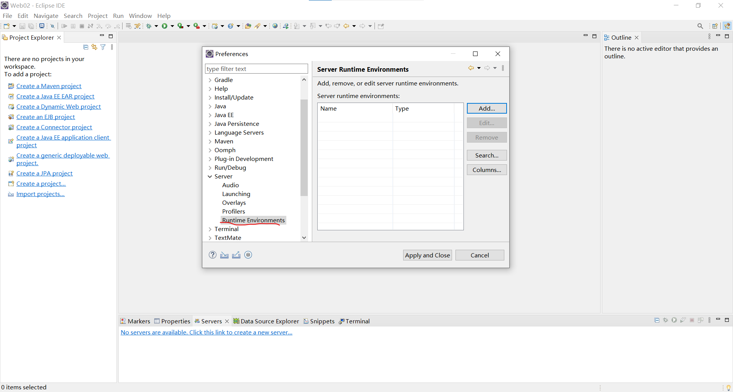Click the Open Type folder icon in the toolbar

[x=248, y=26]
